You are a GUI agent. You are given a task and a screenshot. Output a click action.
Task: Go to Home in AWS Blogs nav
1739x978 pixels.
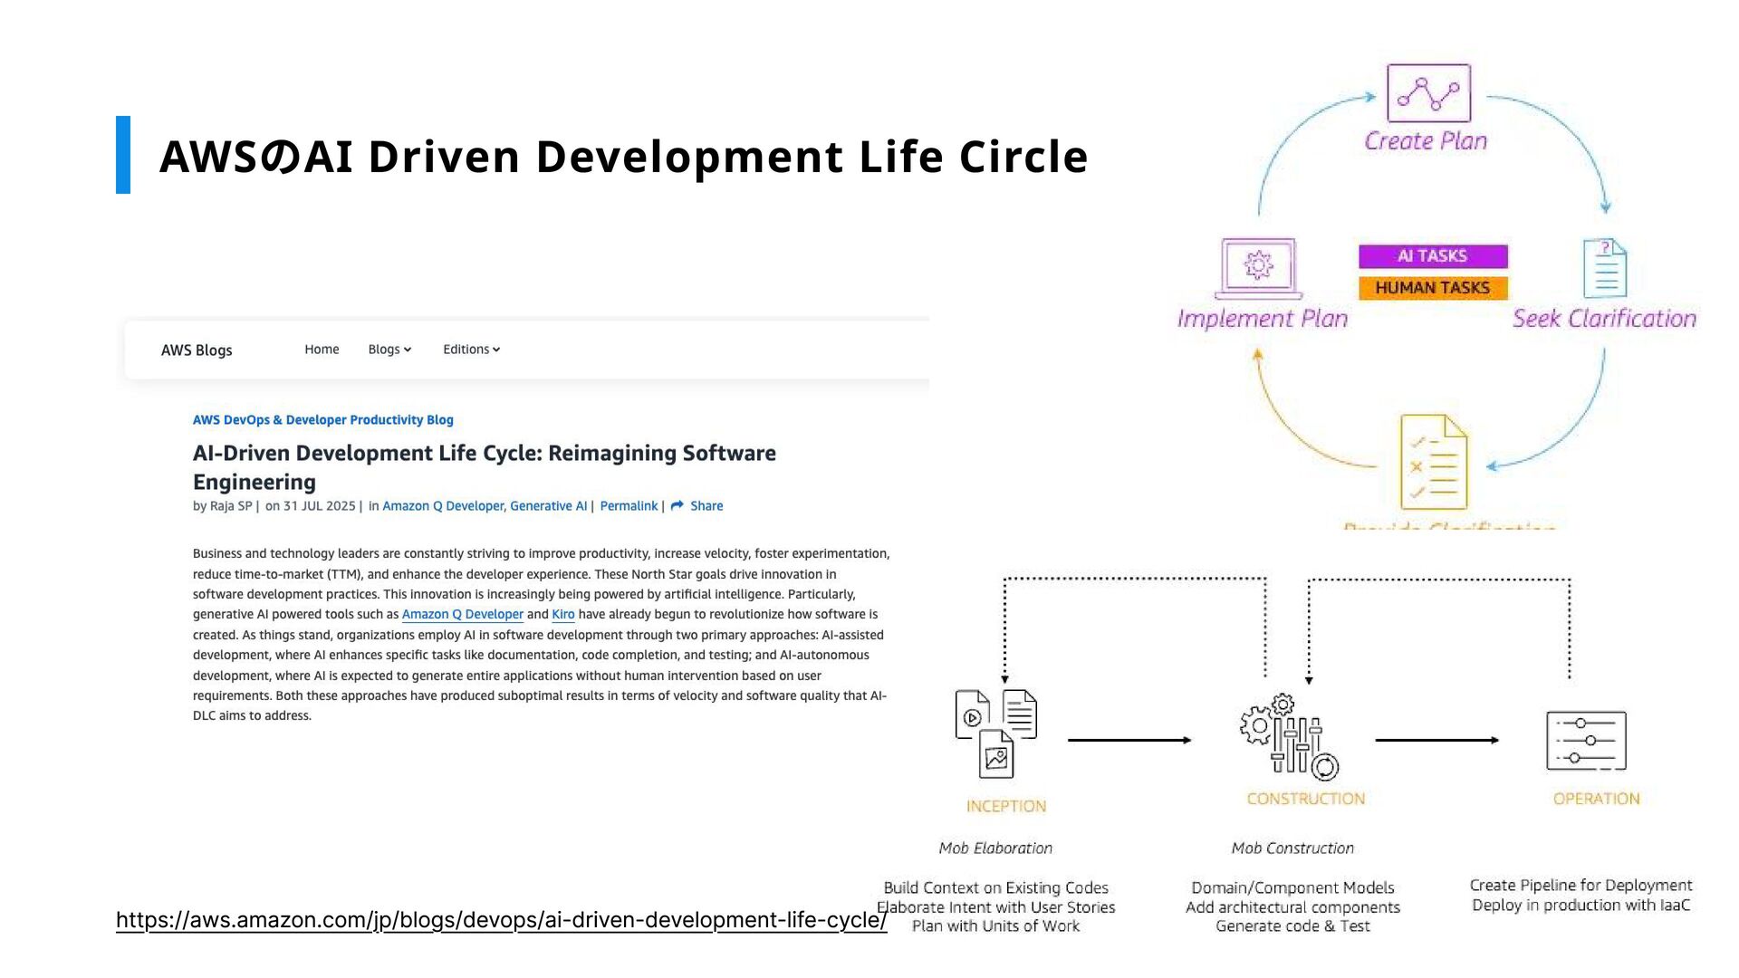(x=322, y=350)
